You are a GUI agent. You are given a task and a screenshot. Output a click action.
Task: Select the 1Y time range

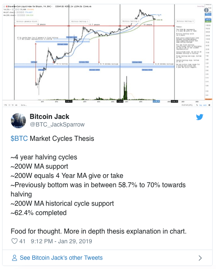9,105
